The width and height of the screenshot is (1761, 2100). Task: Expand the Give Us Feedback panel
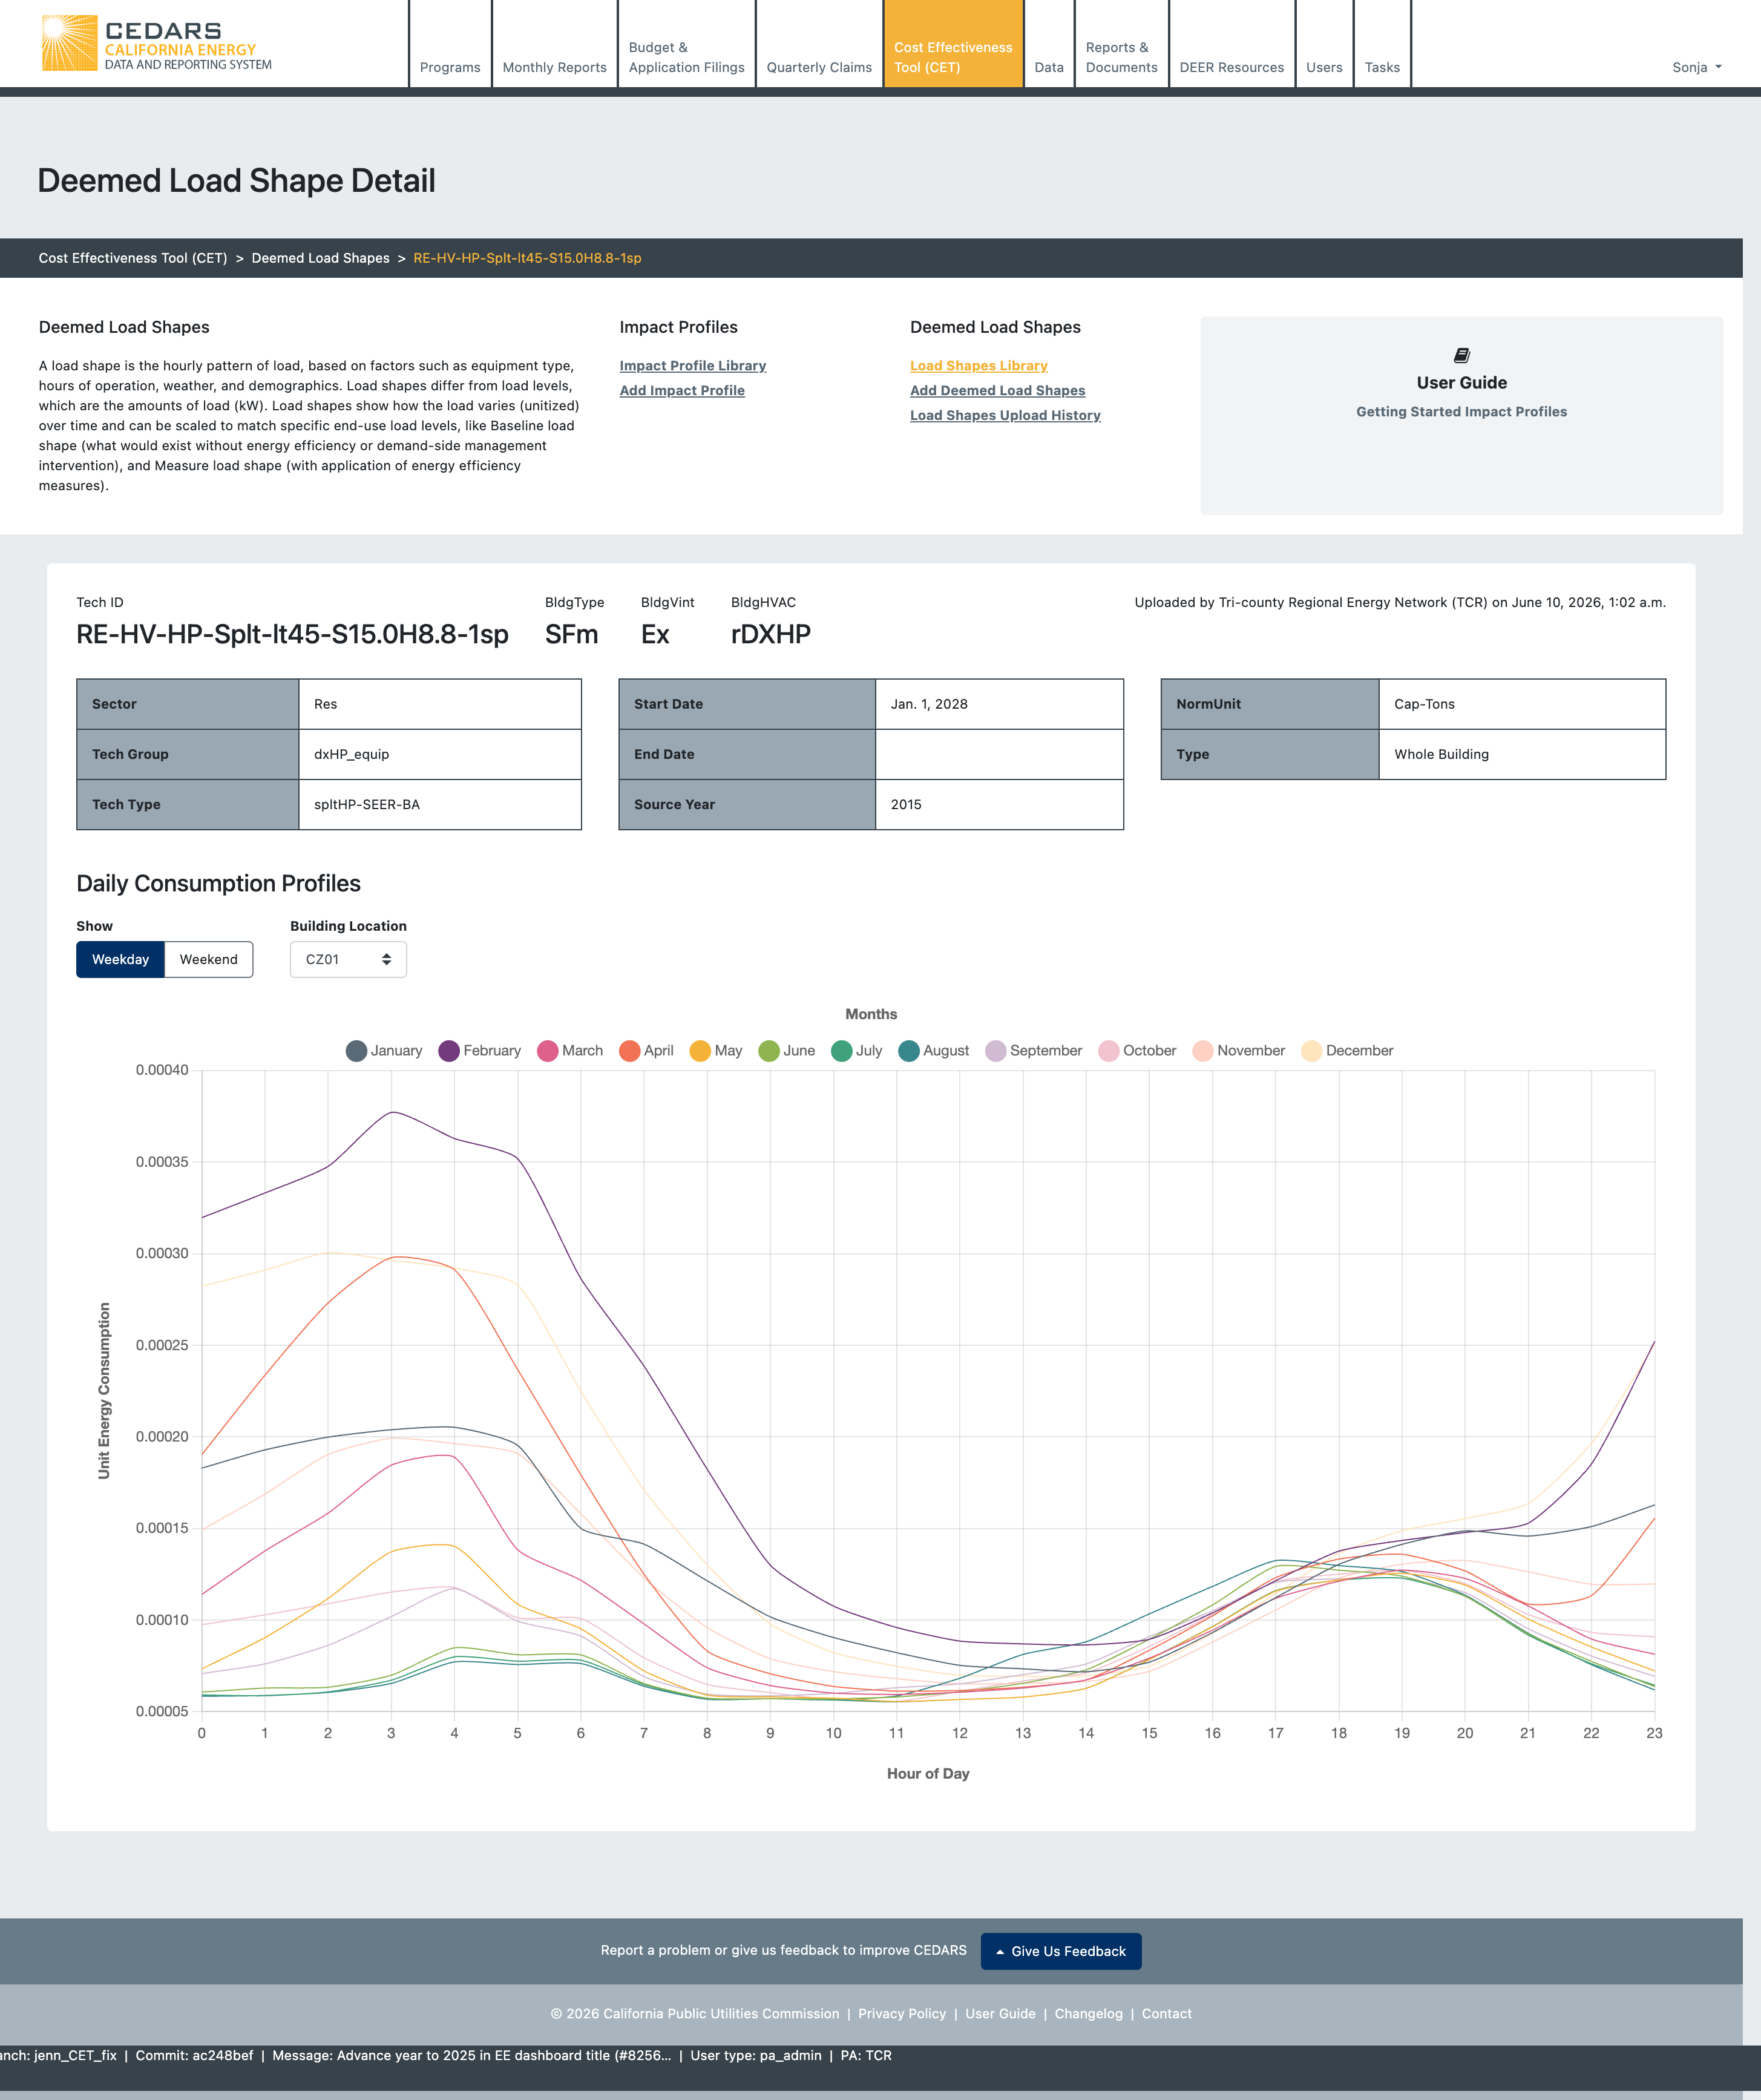tap(1061, 1951)
